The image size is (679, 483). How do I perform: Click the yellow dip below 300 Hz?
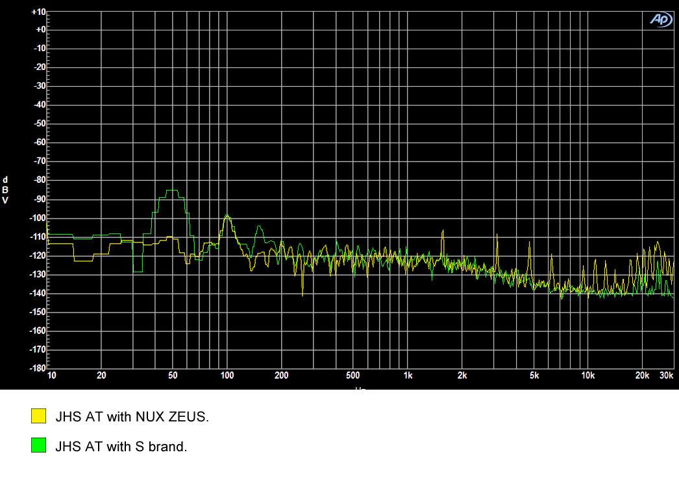[x=302, y=293]
